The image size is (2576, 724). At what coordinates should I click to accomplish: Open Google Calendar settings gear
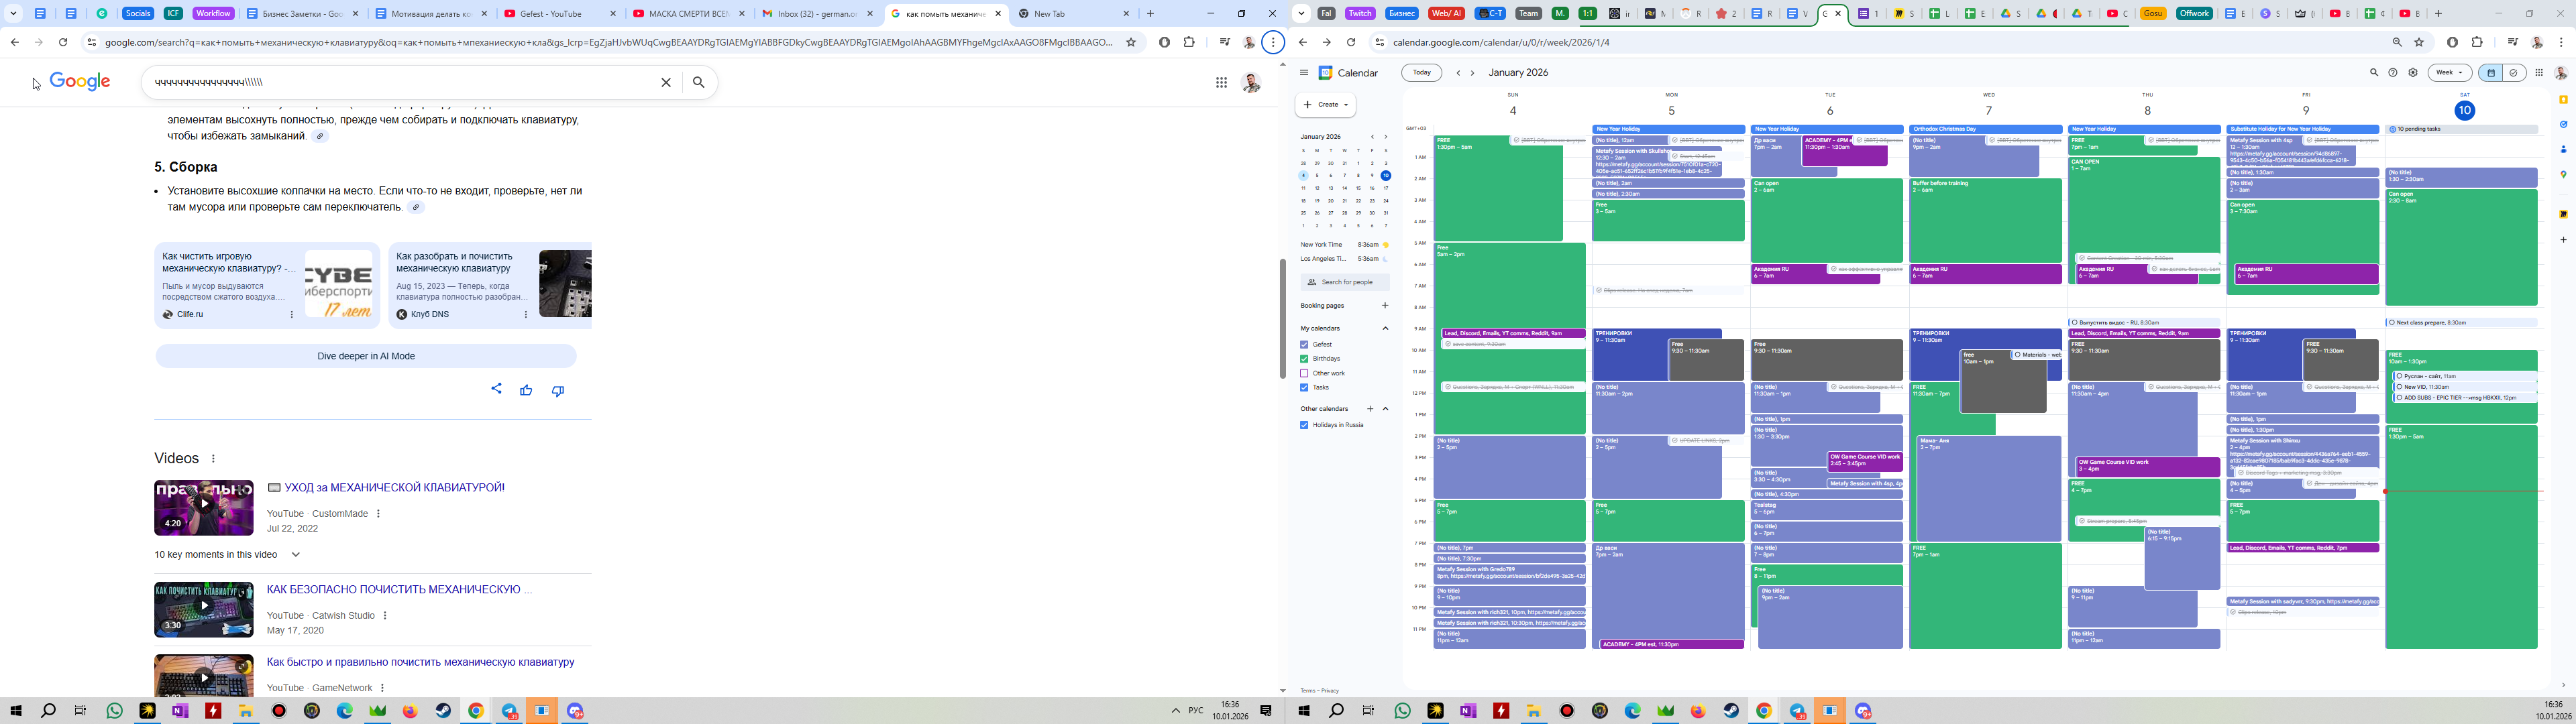(x=2413, y=73)
